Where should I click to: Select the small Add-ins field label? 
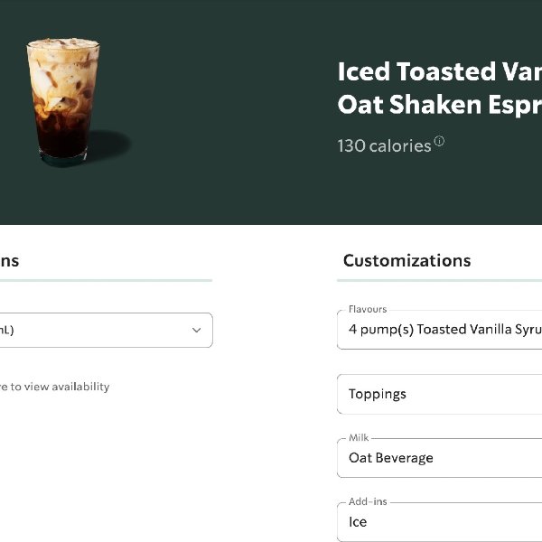369,502
